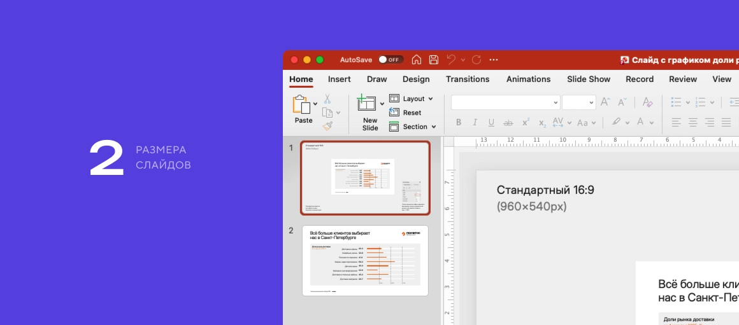
Task: Click the 'Стандартный 16:9' text on slide
Action: point(545,190)
